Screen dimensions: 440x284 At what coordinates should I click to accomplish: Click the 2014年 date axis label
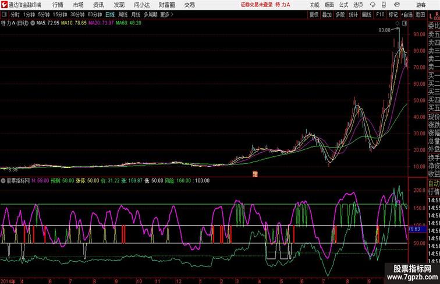(x=8, y=281)
